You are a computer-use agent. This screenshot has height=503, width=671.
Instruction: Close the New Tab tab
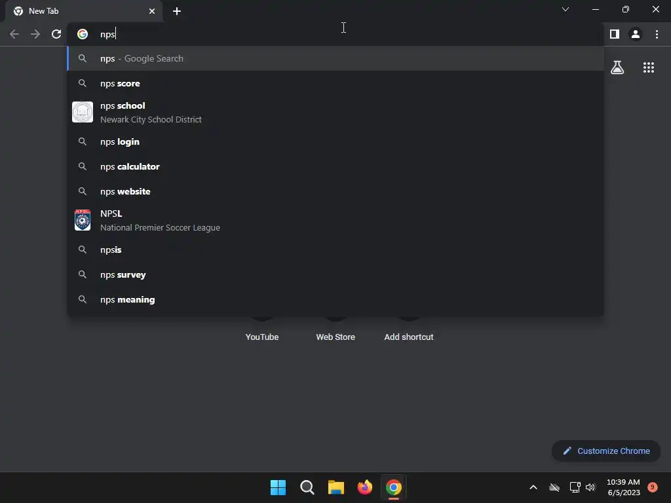click(x=152, y=11)
